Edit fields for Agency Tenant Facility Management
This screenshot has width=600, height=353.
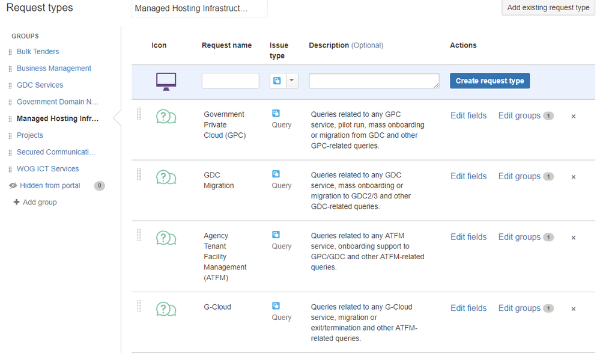[468, 237]
